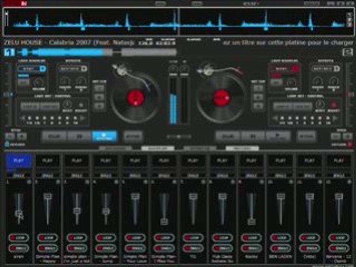Trigger hot cue 1 on right deck

(258, 88)
